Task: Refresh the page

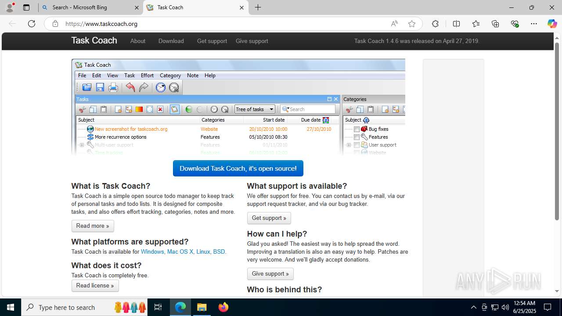Action: coord(32,24)
